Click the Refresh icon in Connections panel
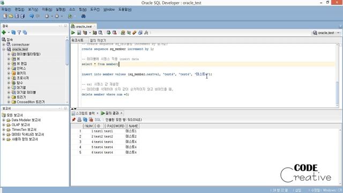Viewport: 343px width, 193px height. click(13, 32)
